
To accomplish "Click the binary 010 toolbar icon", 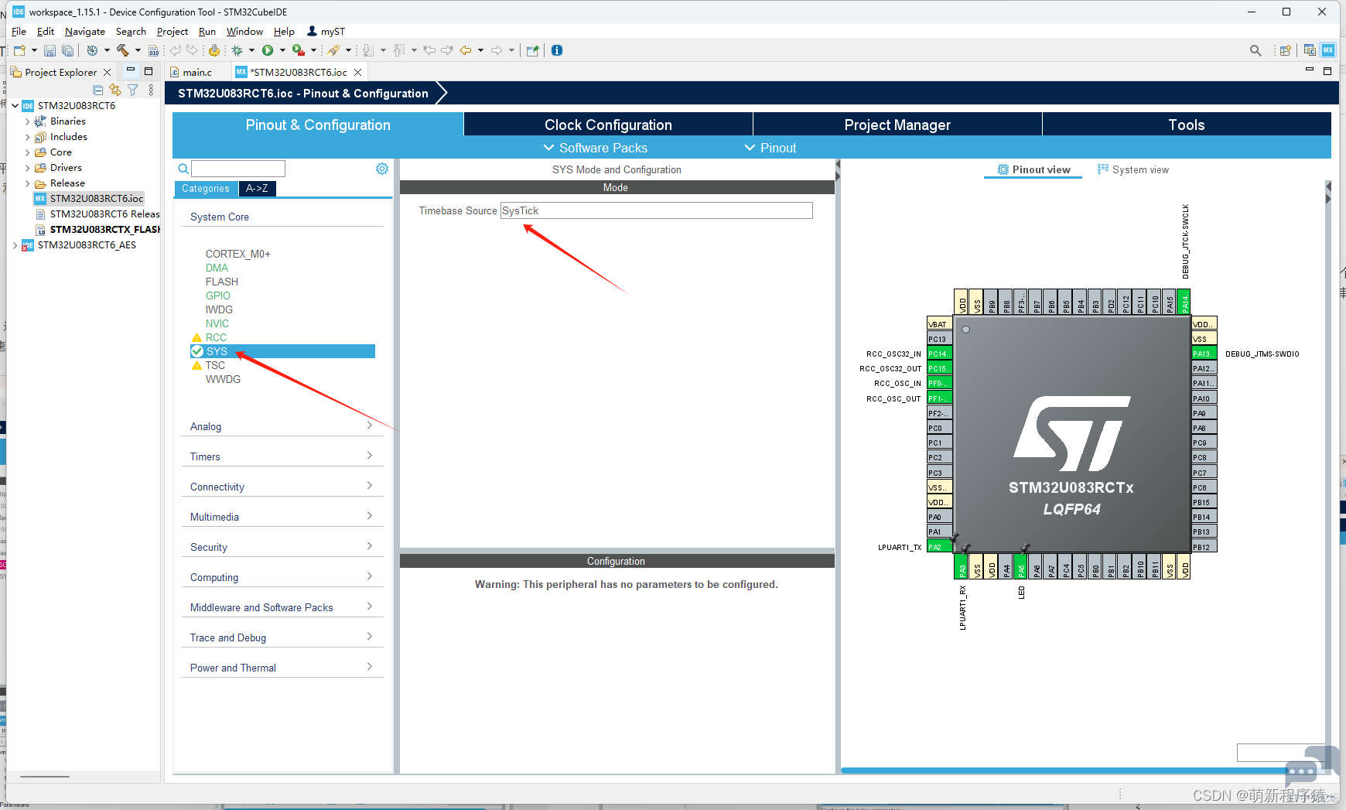I will click(x=153, y=50).
